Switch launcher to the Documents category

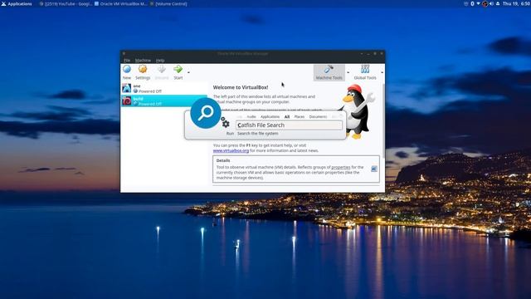318,116
